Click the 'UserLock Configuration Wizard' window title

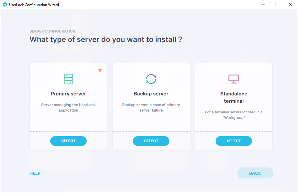[x=34, y=5]
